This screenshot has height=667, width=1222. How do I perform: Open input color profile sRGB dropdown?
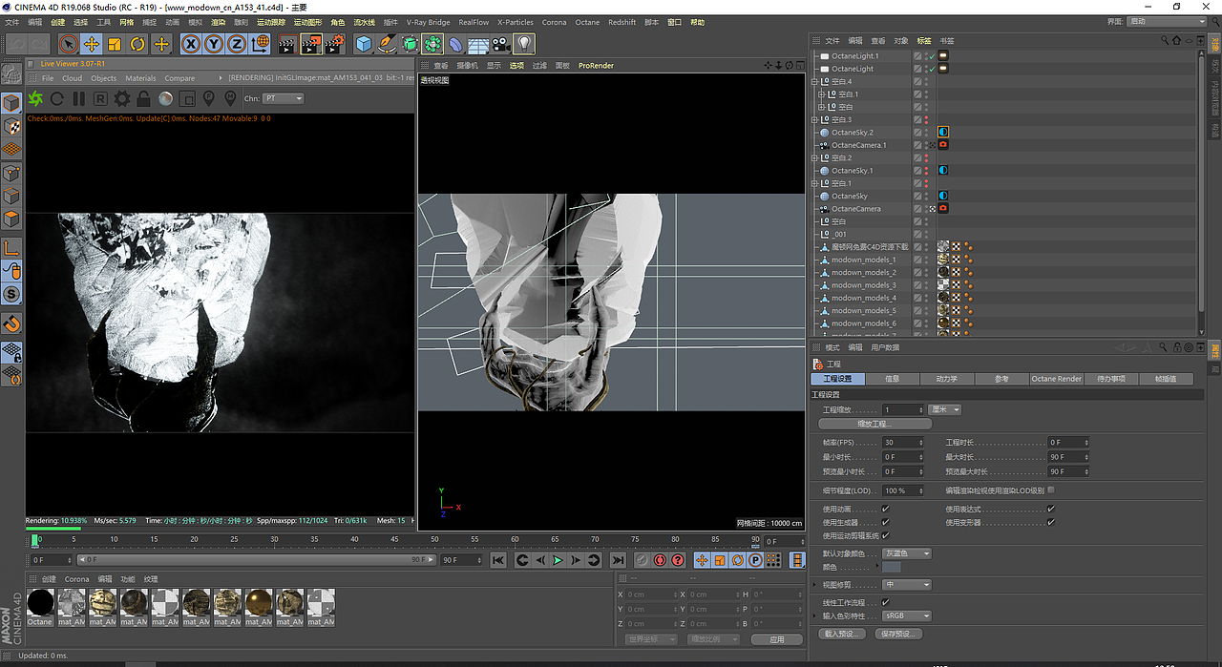coord(906,616)
